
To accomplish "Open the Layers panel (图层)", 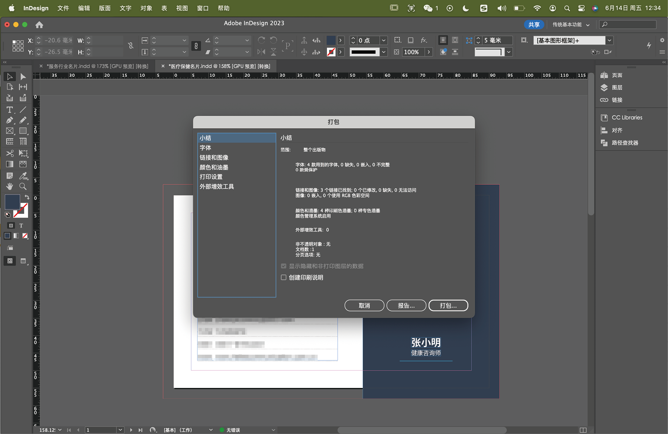I will click(616, 88).
